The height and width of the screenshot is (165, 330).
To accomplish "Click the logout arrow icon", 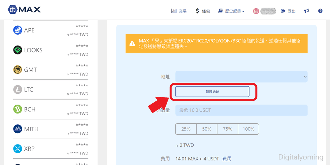I will tap(283, 11).
